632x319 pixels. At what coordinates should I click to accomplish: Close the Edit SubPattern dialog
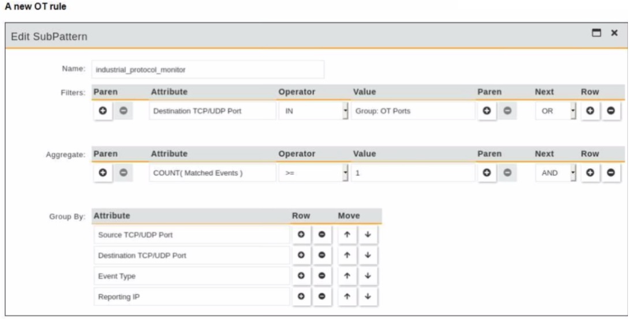614,33
